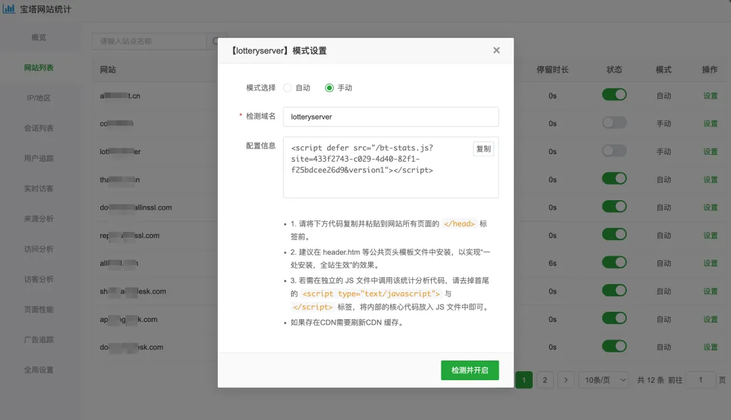Toggle status switch in first row ending t.cn
731x420 pixels.
click(x=614, y=95)
